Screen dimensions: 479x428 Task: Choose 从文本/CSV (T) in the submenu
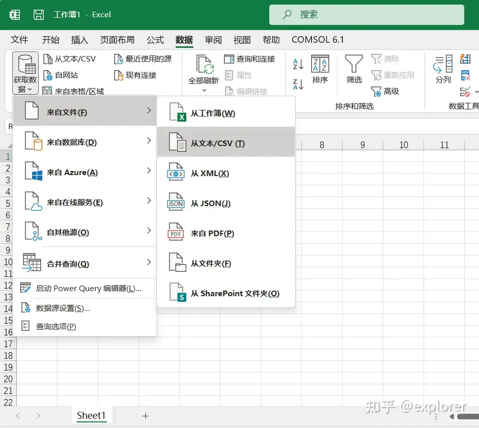pyautogui.click(x=226, y=142)
